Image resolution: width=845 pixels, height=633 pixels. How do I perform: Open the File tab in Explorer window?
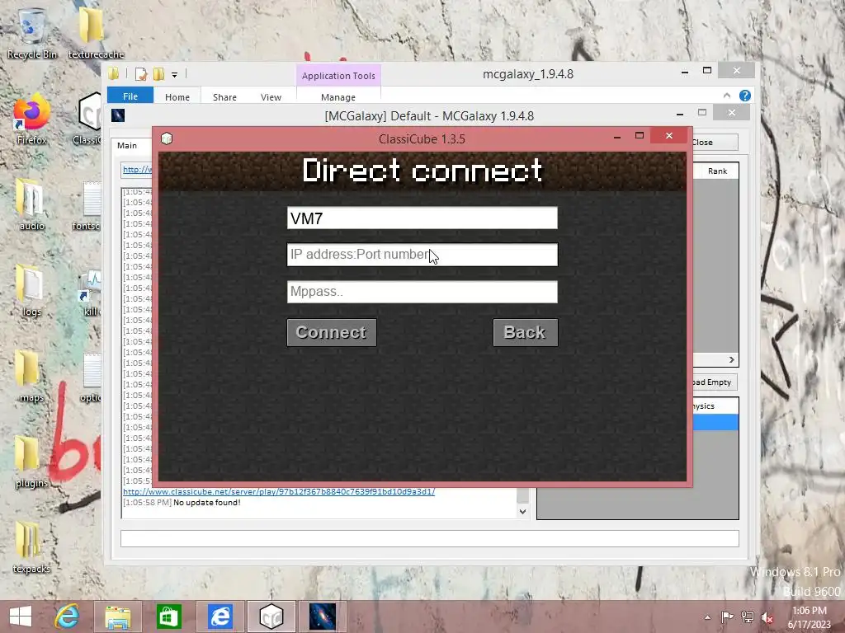[x=130, y=96]
